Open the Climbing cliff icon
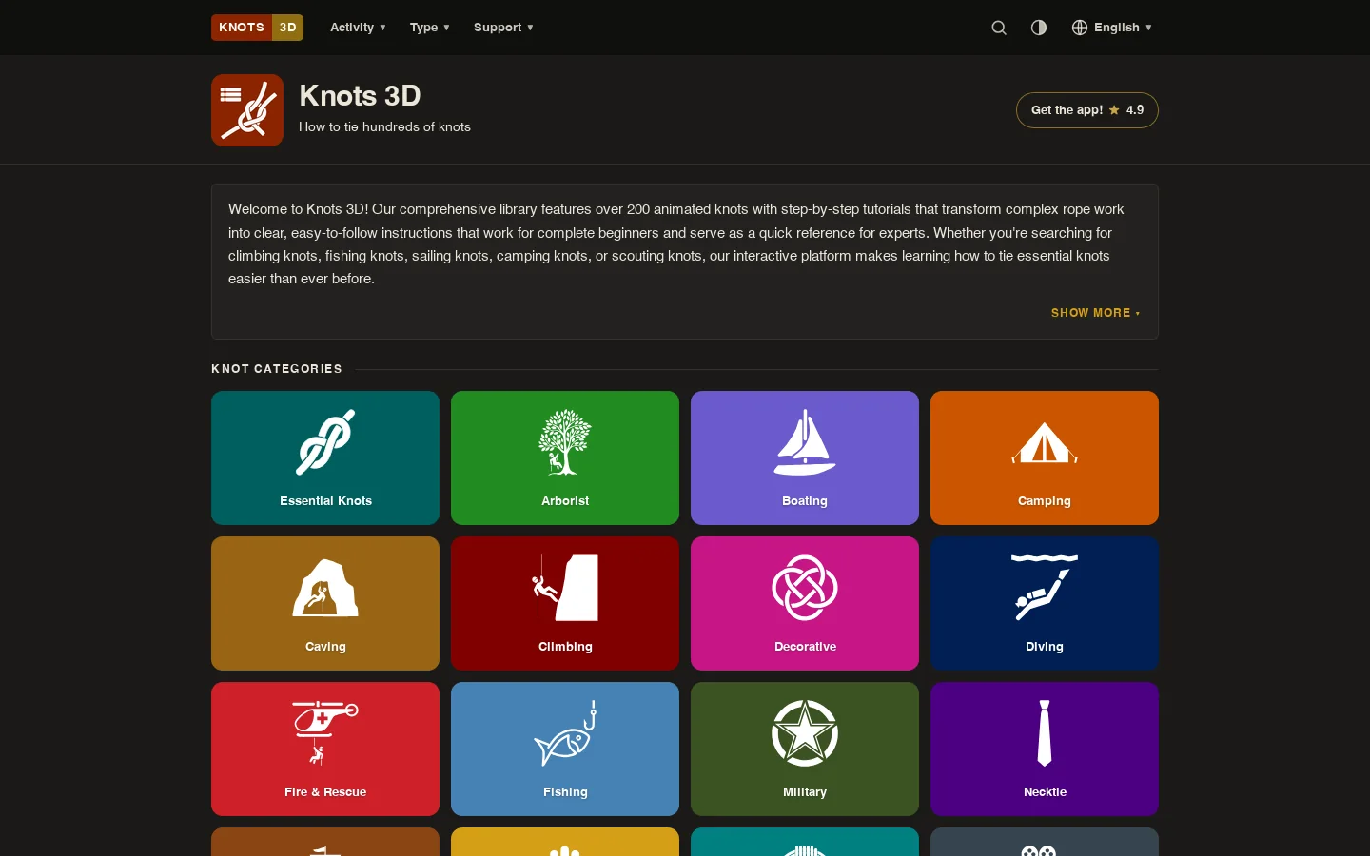This screenshot has height=856, width=1370. pos(565,588)
